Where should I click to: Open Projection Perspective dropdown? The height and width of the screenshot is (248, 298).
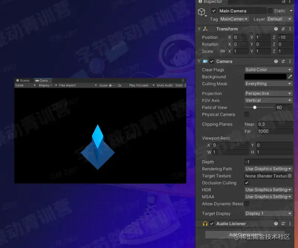tap(268, 94)
